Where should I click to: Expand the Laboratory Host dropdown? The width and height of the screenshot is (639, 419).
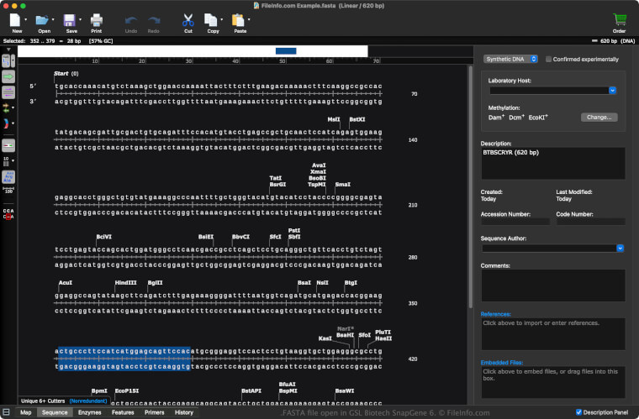[x=613, y=90]
